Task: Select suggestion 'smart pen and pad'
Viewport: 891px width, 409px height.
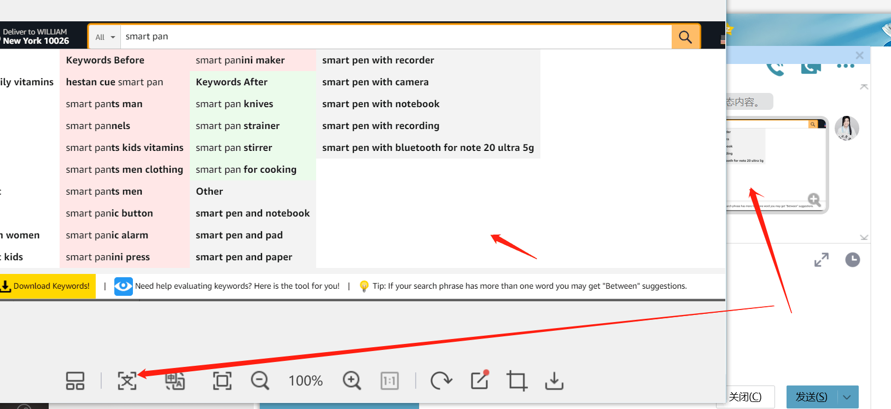Action: pyautogui.click(x=239, y=235)
